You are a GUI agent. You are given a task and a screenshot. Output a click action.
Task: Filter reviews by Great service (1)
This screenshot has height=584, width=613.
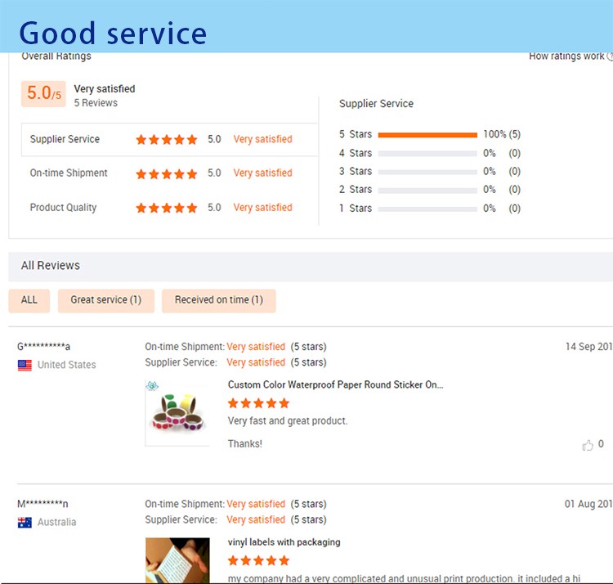click(x=105, y=300)
